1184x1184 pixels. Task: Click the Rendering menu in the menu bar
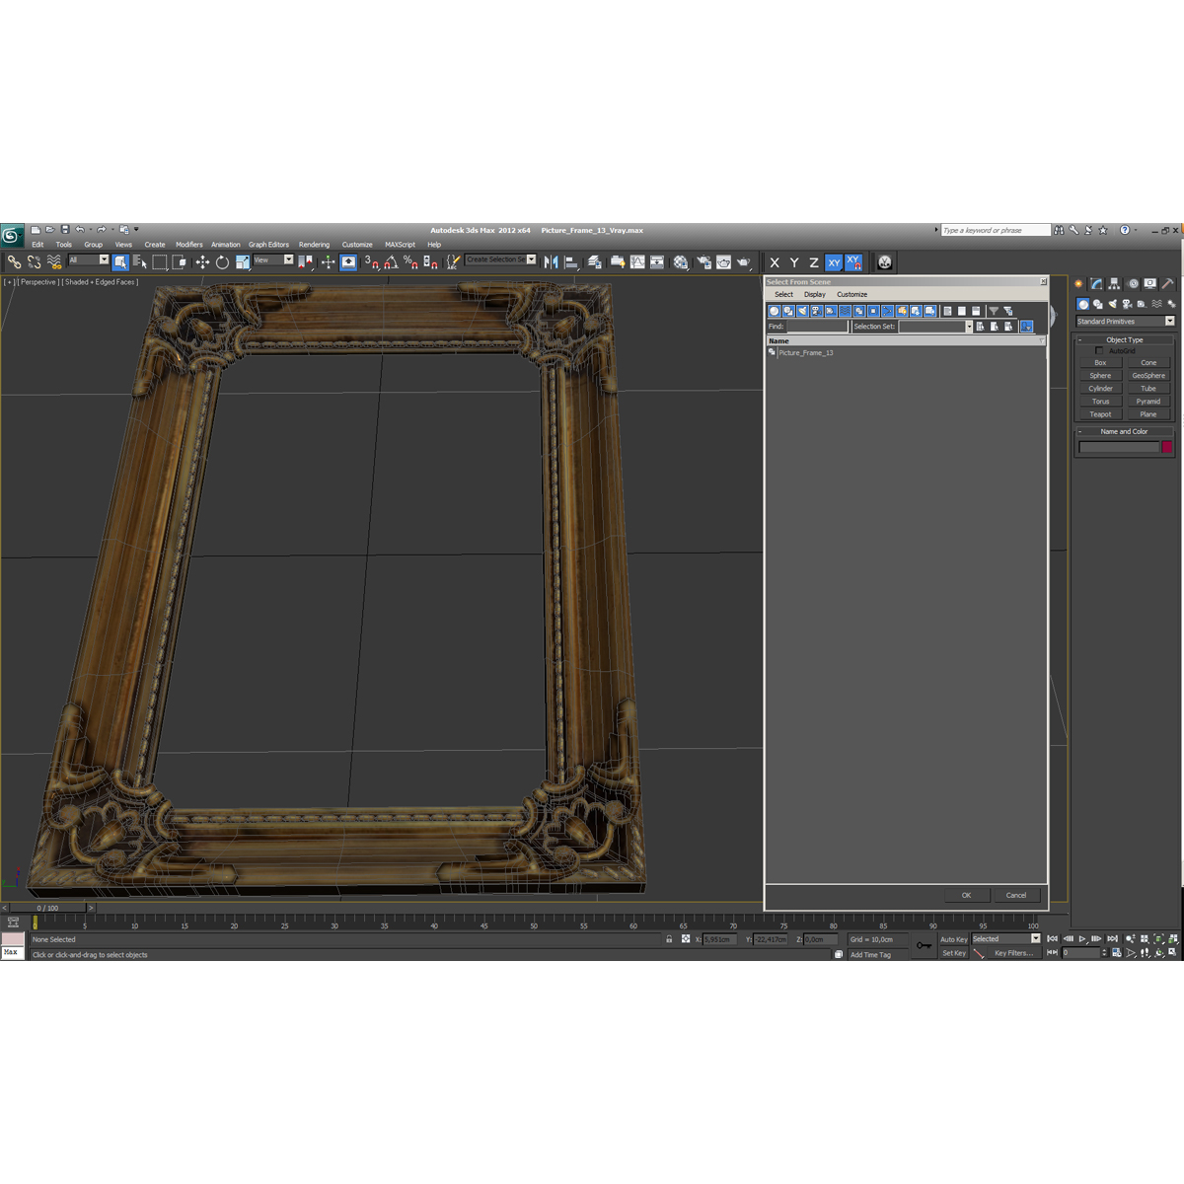tap(315, 244)
